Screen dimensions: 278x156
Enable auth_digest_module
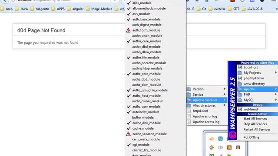tap(147, 25)
